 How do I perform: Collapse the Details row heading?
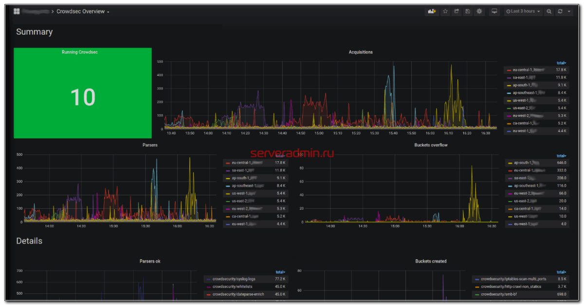click(x=29, y=241)
